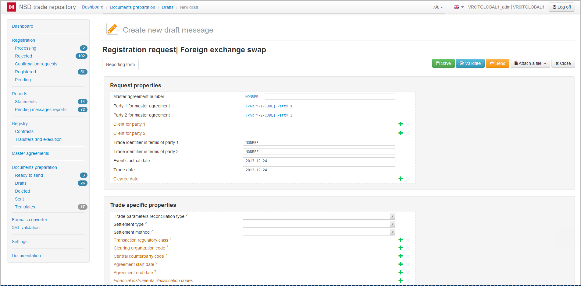Add Transaction regulatory class field
The image size is (581, 286).
pyautogui.click(x=401, y=240)
